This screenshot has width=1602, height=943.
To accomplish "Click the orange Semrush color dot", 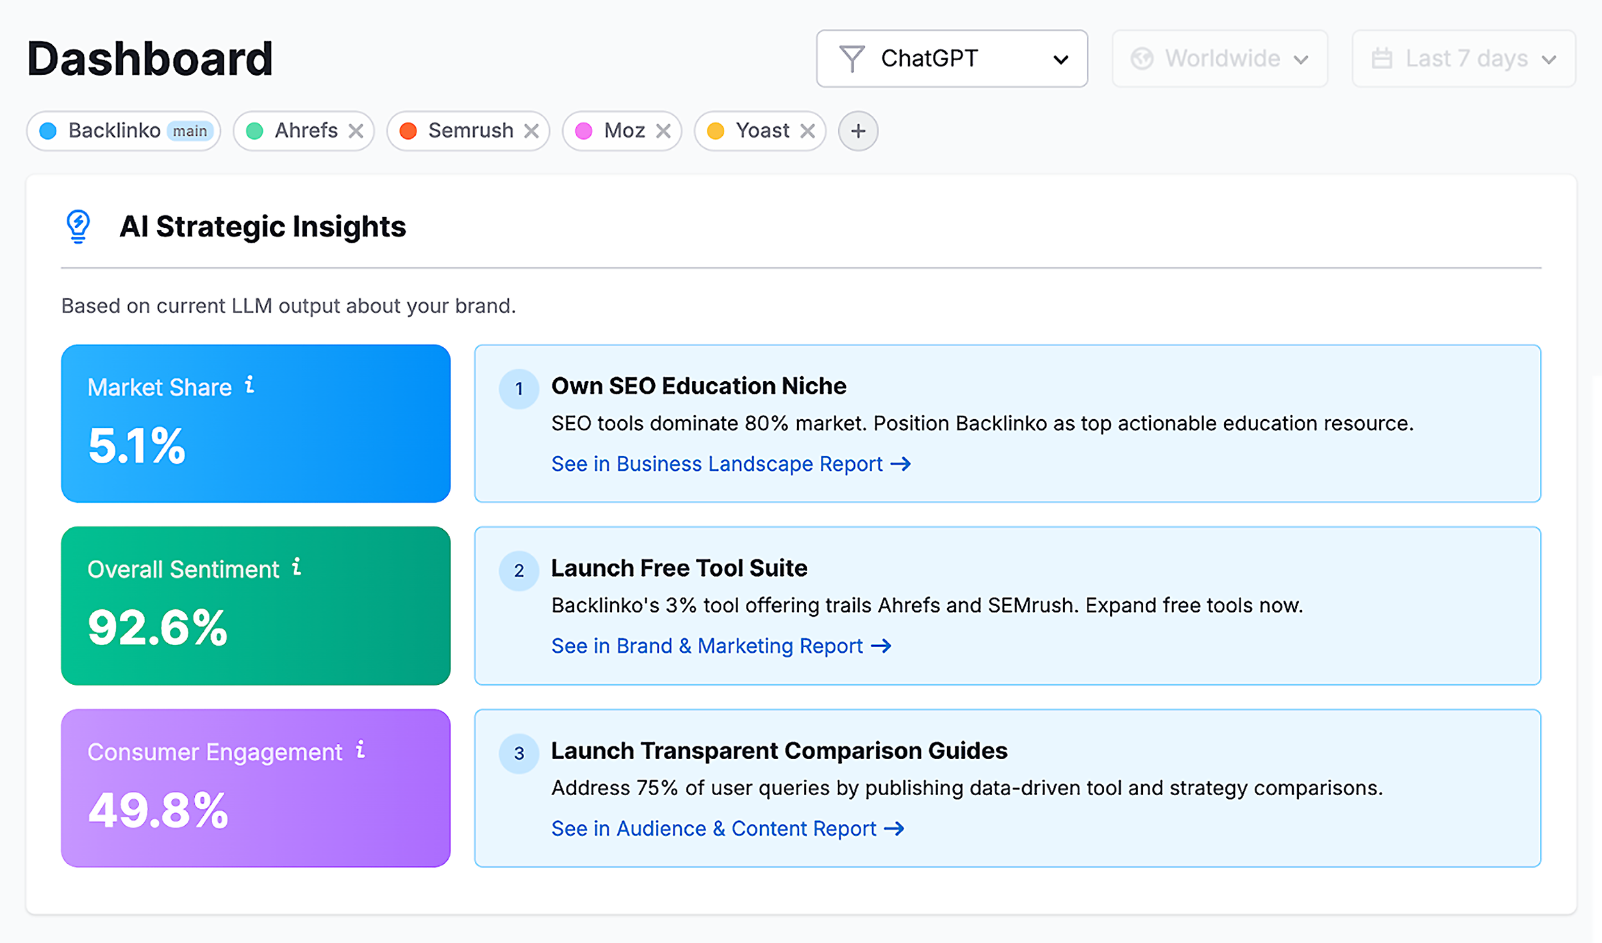I will coord(408,131).
